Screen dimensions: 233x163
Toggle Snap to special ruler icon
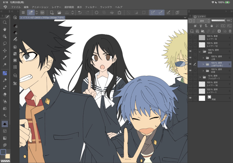161,13
